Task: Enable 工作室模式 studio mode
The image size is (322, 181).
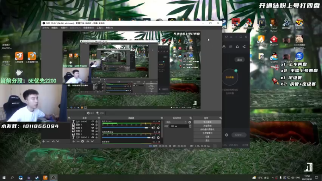Action: (x=207, y=133)
